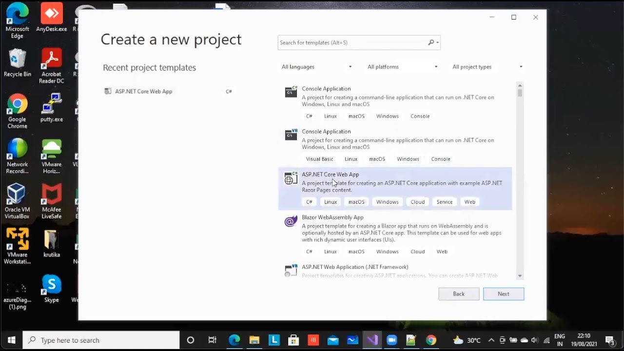
Task: Maximize the Create a new project window
Action: click(514, 18)
